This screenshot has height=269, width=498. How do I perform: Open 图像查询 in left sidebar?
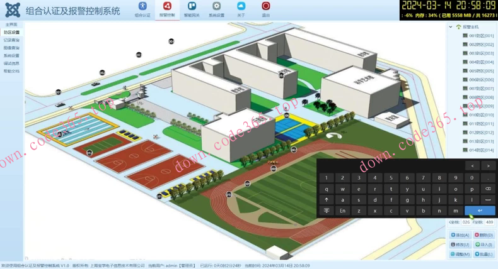click(x=11, y=48)
